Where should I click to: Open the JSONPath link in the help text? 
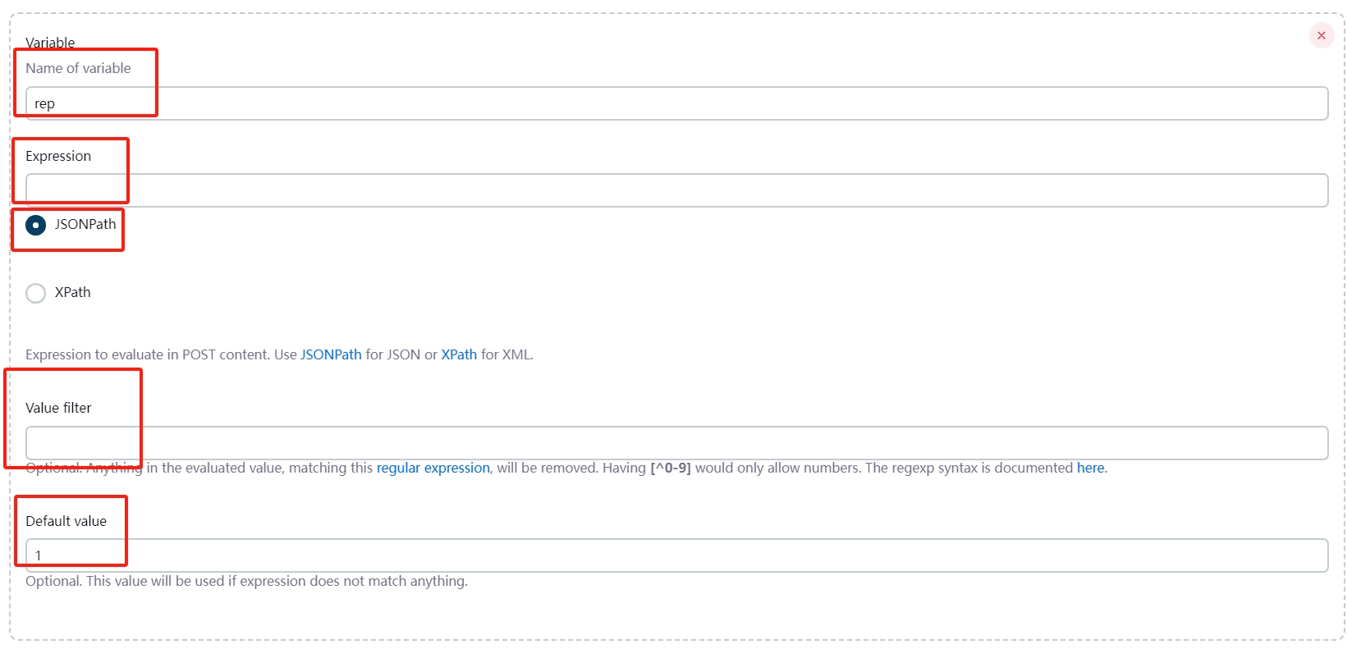click(x=331, y=354)
